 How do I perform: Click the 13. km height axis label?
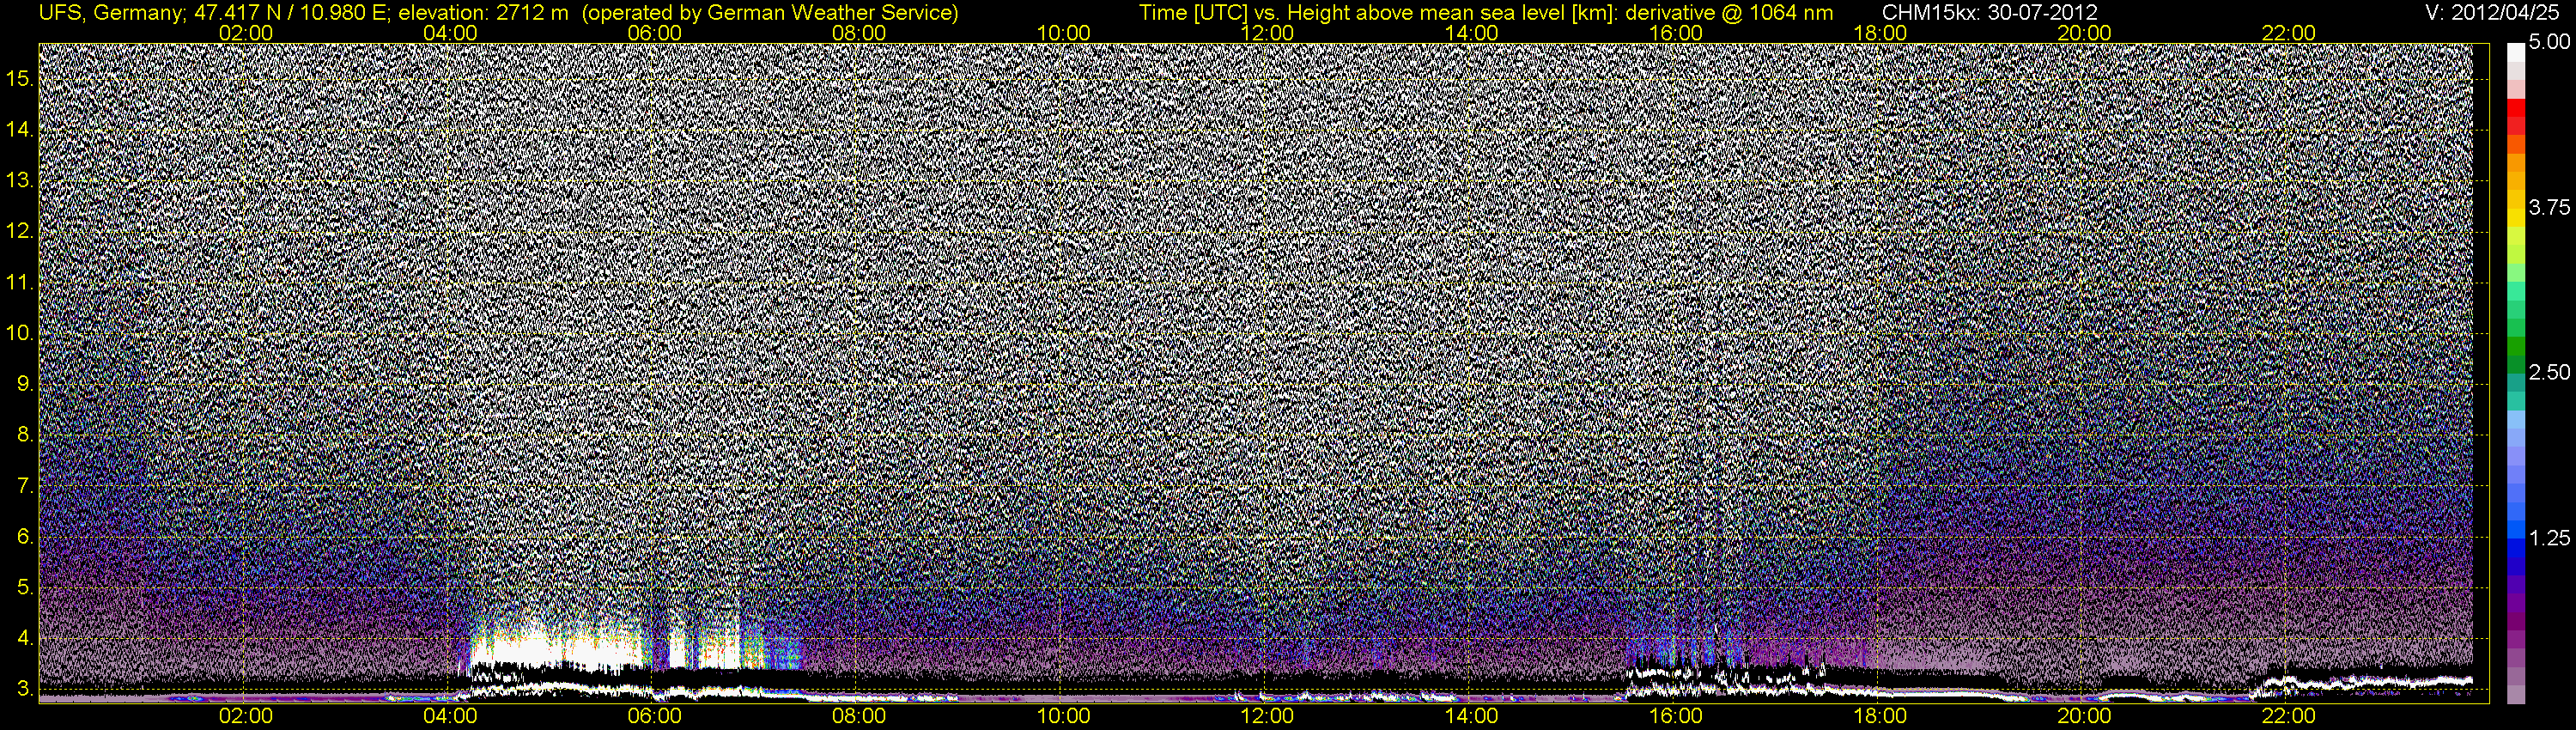(x=20, y=181)
